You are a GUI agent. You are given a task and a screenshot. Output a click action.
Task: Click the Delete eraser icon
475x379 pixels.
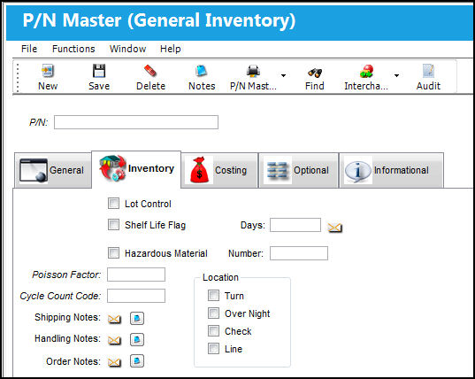coord(150,71)
